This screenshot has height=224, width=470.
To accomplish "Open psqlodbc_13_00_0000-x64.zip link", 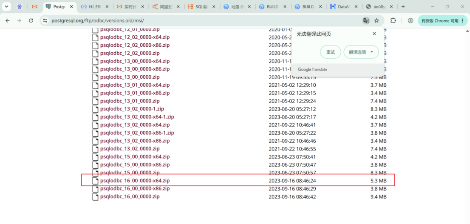I will (x=135, y=61).
